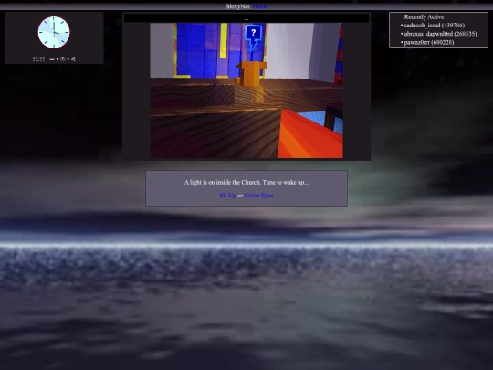Click the circled play icon under the clock

coord(63,58)
